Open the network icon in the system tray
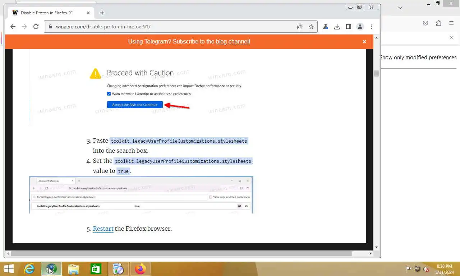Screen dimensions: 460x276 (418, 269)
